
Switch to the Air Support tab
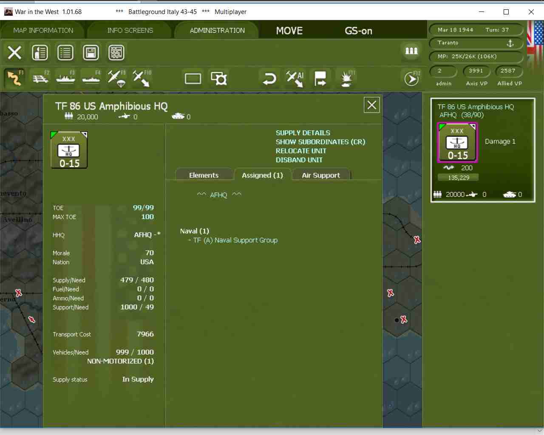pyautogui.click(x=321, y=175)
